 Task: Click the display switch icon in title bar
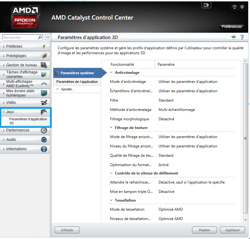206,5
